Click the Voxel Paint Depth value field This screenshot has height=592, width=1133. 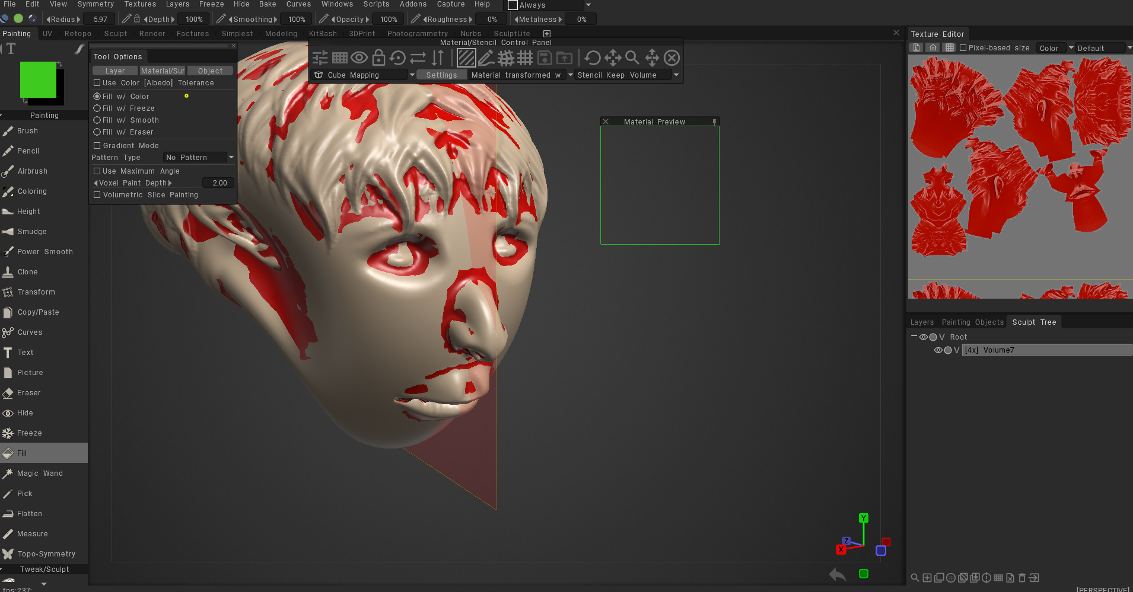pyautogui.click(x=219, y=183)
